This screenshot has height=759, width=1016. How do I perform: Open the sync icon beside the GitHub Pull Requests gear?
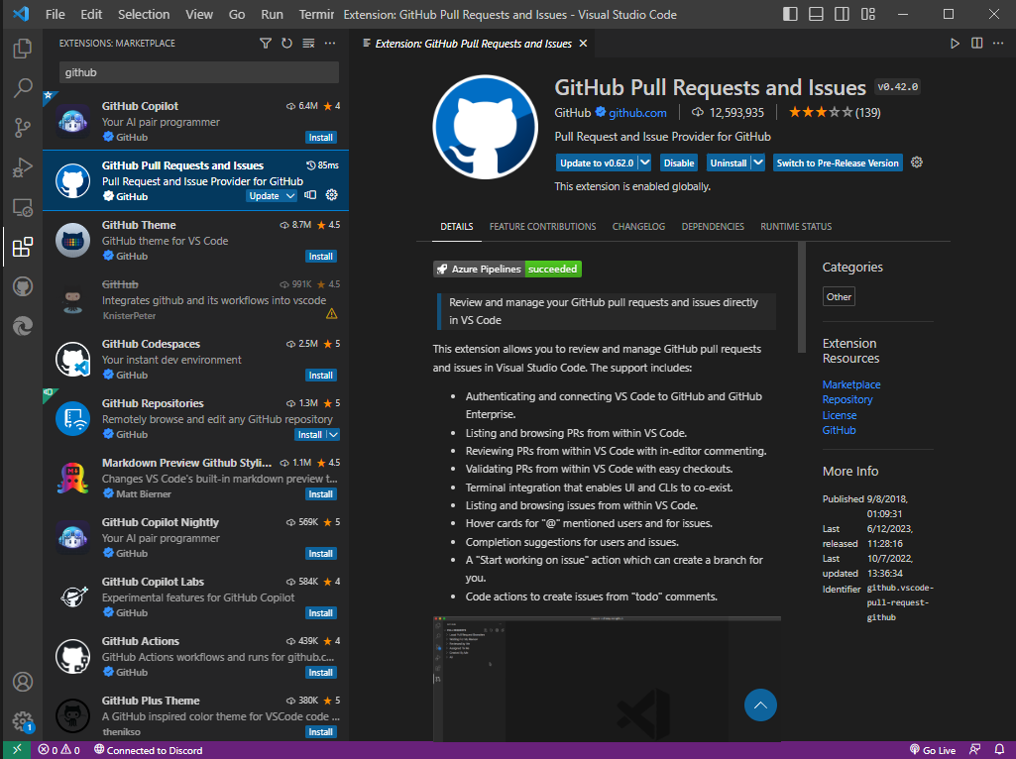click(x=310, y=195)
